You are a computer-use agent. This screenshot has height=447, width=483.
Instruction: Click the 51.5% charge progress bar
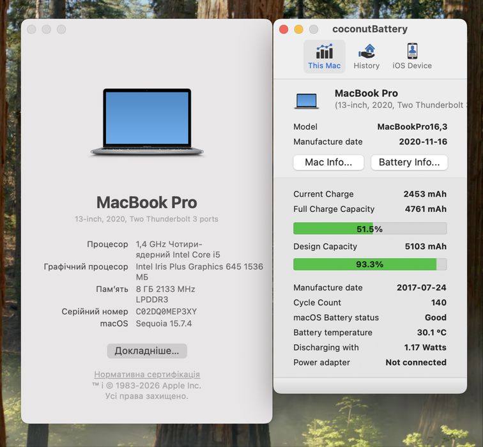point(370,229)
